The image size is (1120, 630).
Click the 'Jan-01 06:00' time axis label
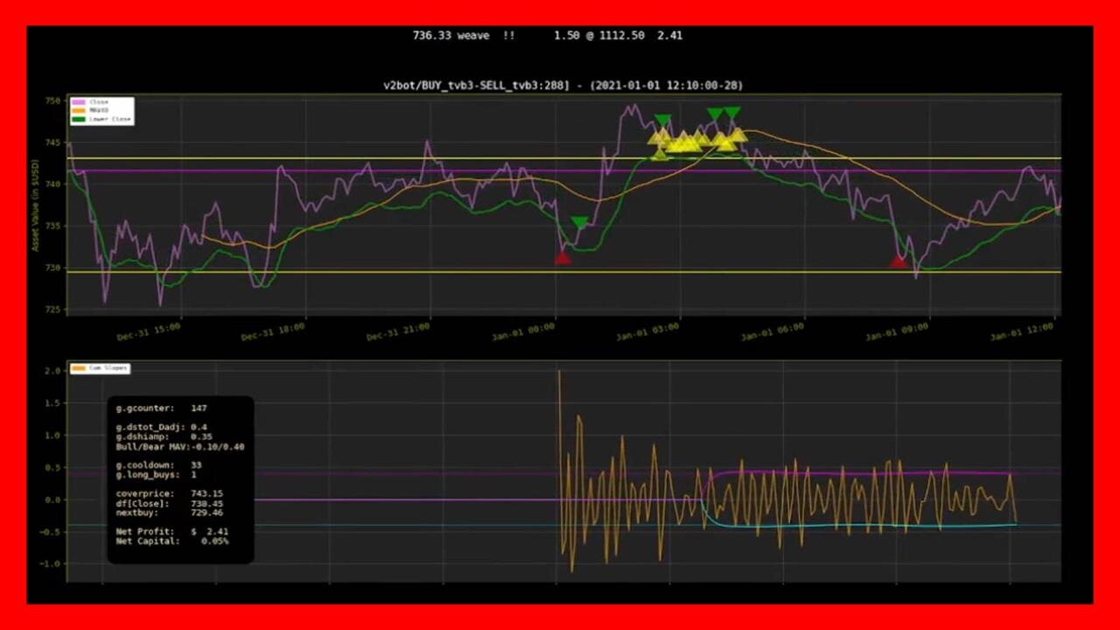[x=773, y=333]
